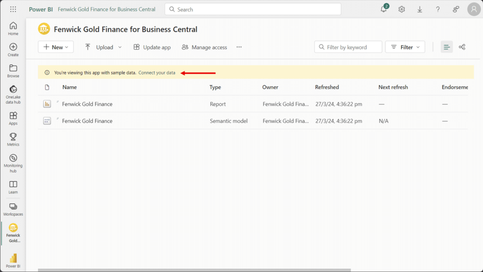This screenshot has height=272, width=483.
Task: Click the Update app button
Action: click(x=152, y=47)
